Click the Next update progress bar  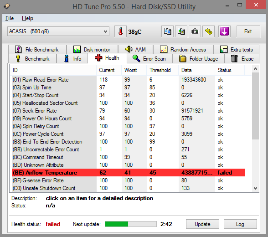point(131,224)
